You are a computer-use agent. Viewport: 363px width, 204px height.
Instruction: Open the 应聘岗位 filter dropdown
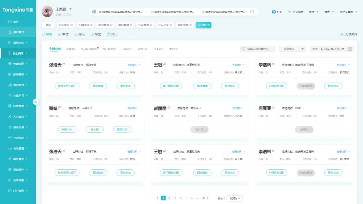tap(293, 49)
